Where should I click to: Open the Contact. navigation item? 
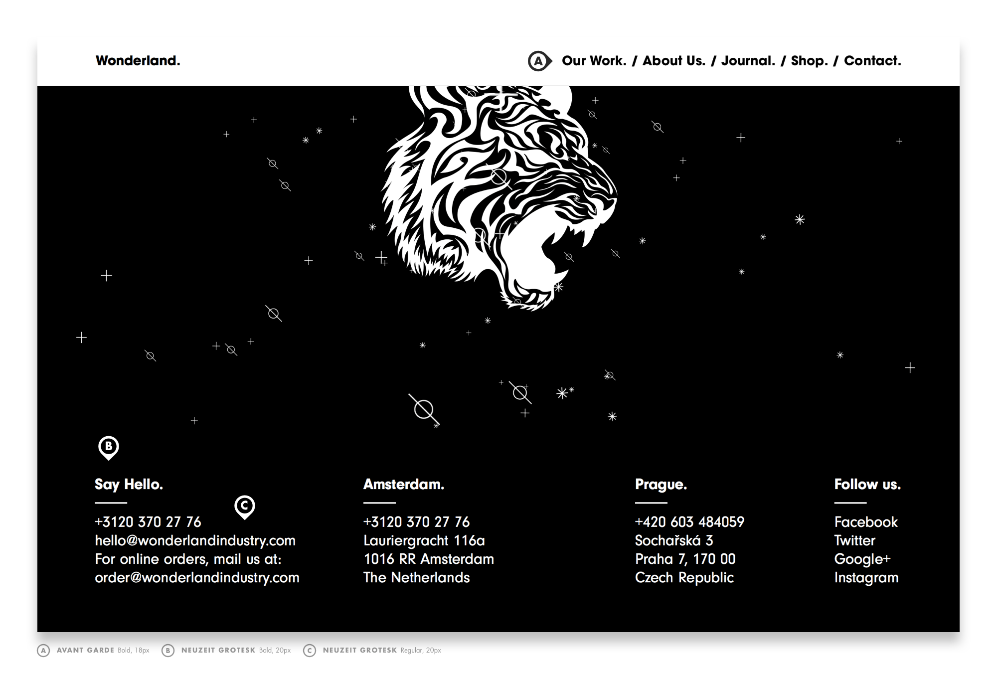872,61
